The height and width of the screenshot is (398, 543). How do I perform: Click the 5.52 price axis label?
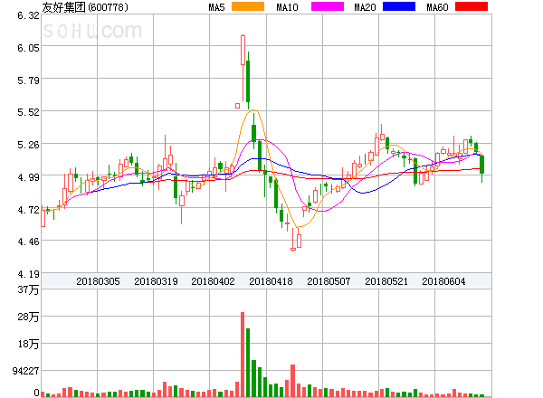28,112
